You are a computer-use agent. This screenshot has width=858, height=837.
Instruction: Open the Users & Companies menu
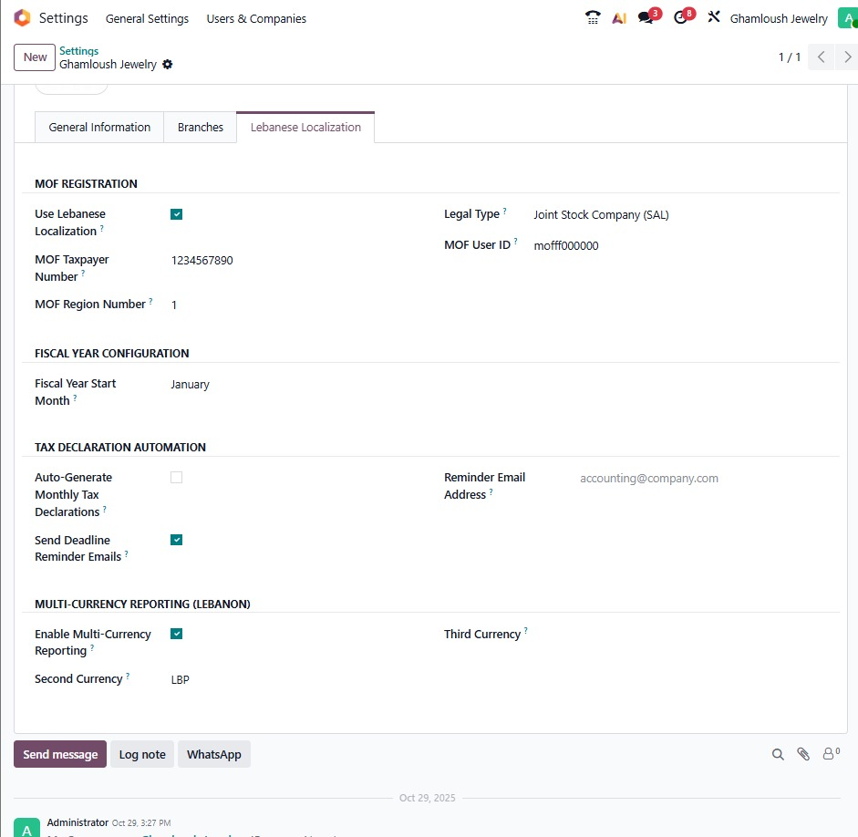coord(256,18)
